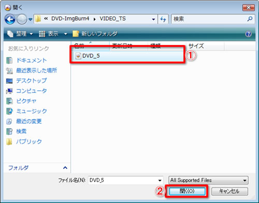Open the address bar history dropdown
Viewport: 259px width, 203px height.
point(153,19)
